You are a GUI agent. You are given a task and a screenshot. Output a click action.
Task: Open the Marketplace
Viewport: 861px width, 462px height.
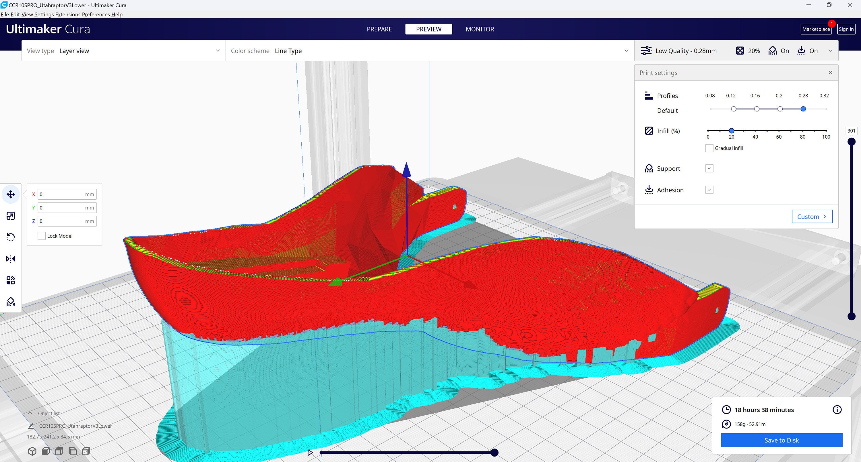point(816,29)
